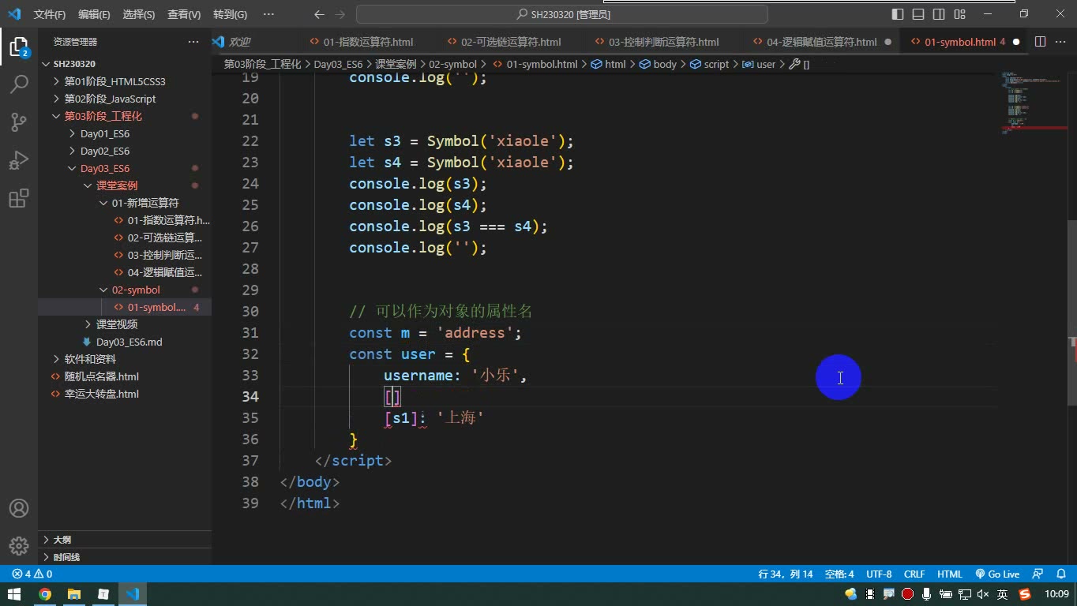Click the Go Live status bar button
This screenshot has width=1077, height=606.
[x=997, y=574]
